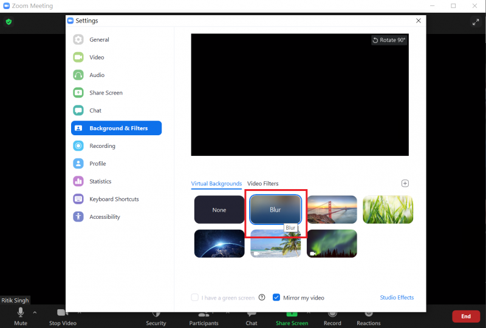Choose the green grass background
Screen dimensions: 486x328
coord(388,210)
